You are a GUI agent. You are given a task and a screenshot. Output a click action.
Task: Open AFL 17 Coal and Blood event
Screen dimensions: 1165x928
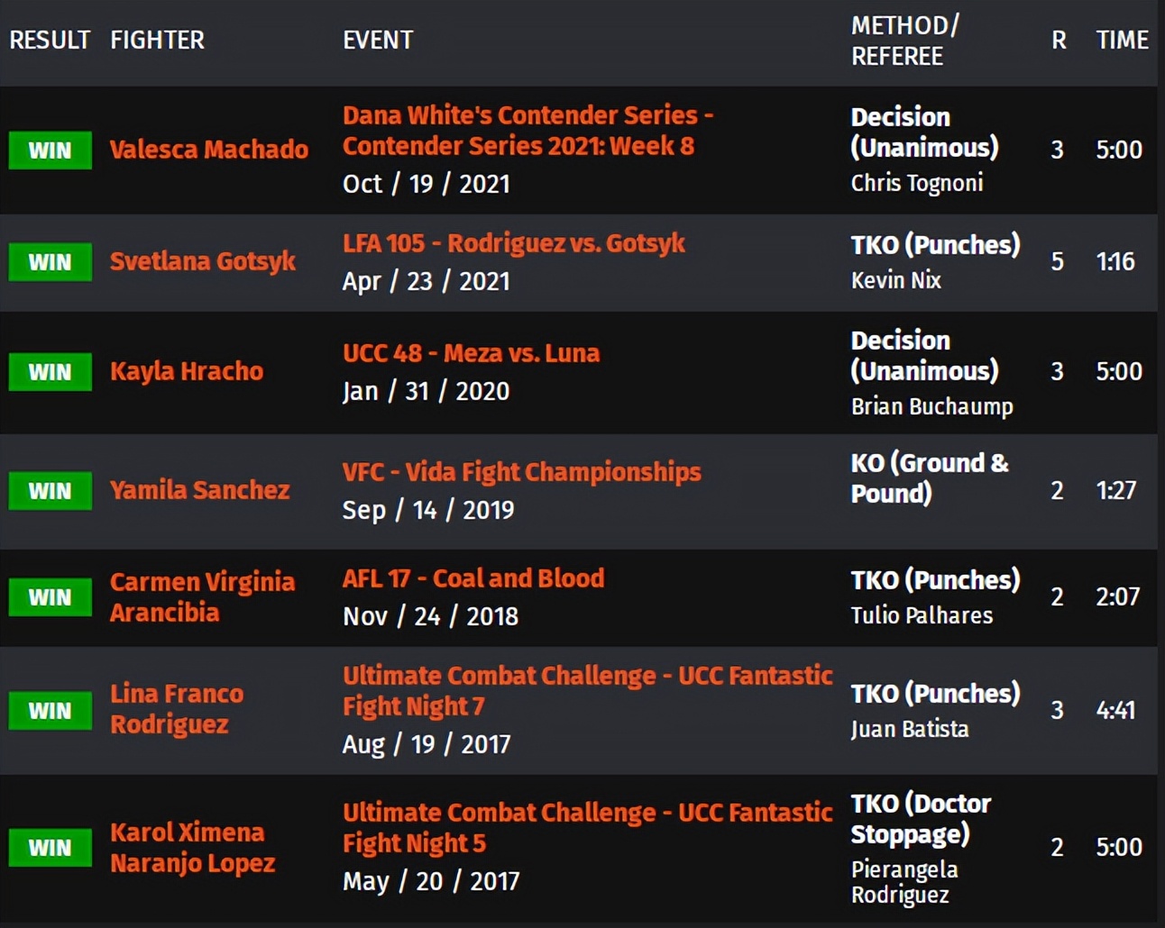[473, 578]
